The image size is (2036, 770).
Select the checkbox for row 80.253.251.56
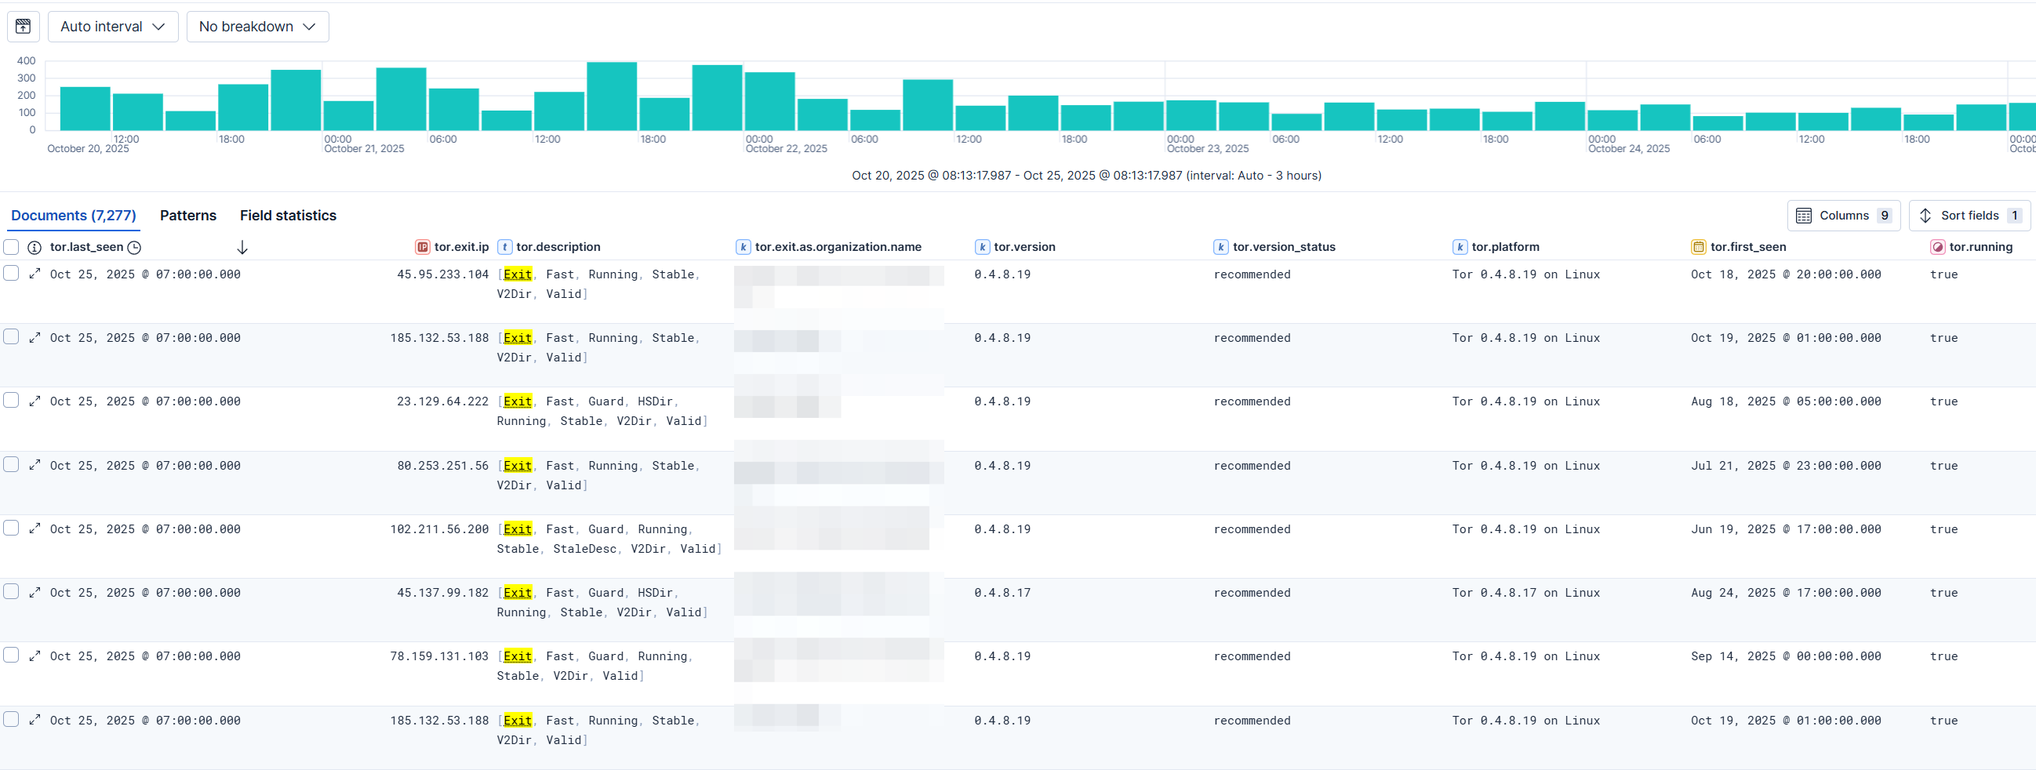11,464
